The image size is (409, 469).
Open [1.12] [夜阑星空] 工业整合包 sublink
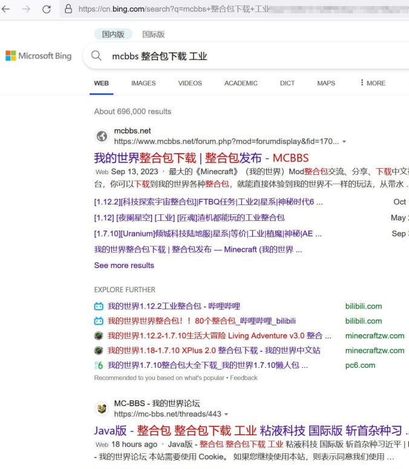click(x=189, y=218)
